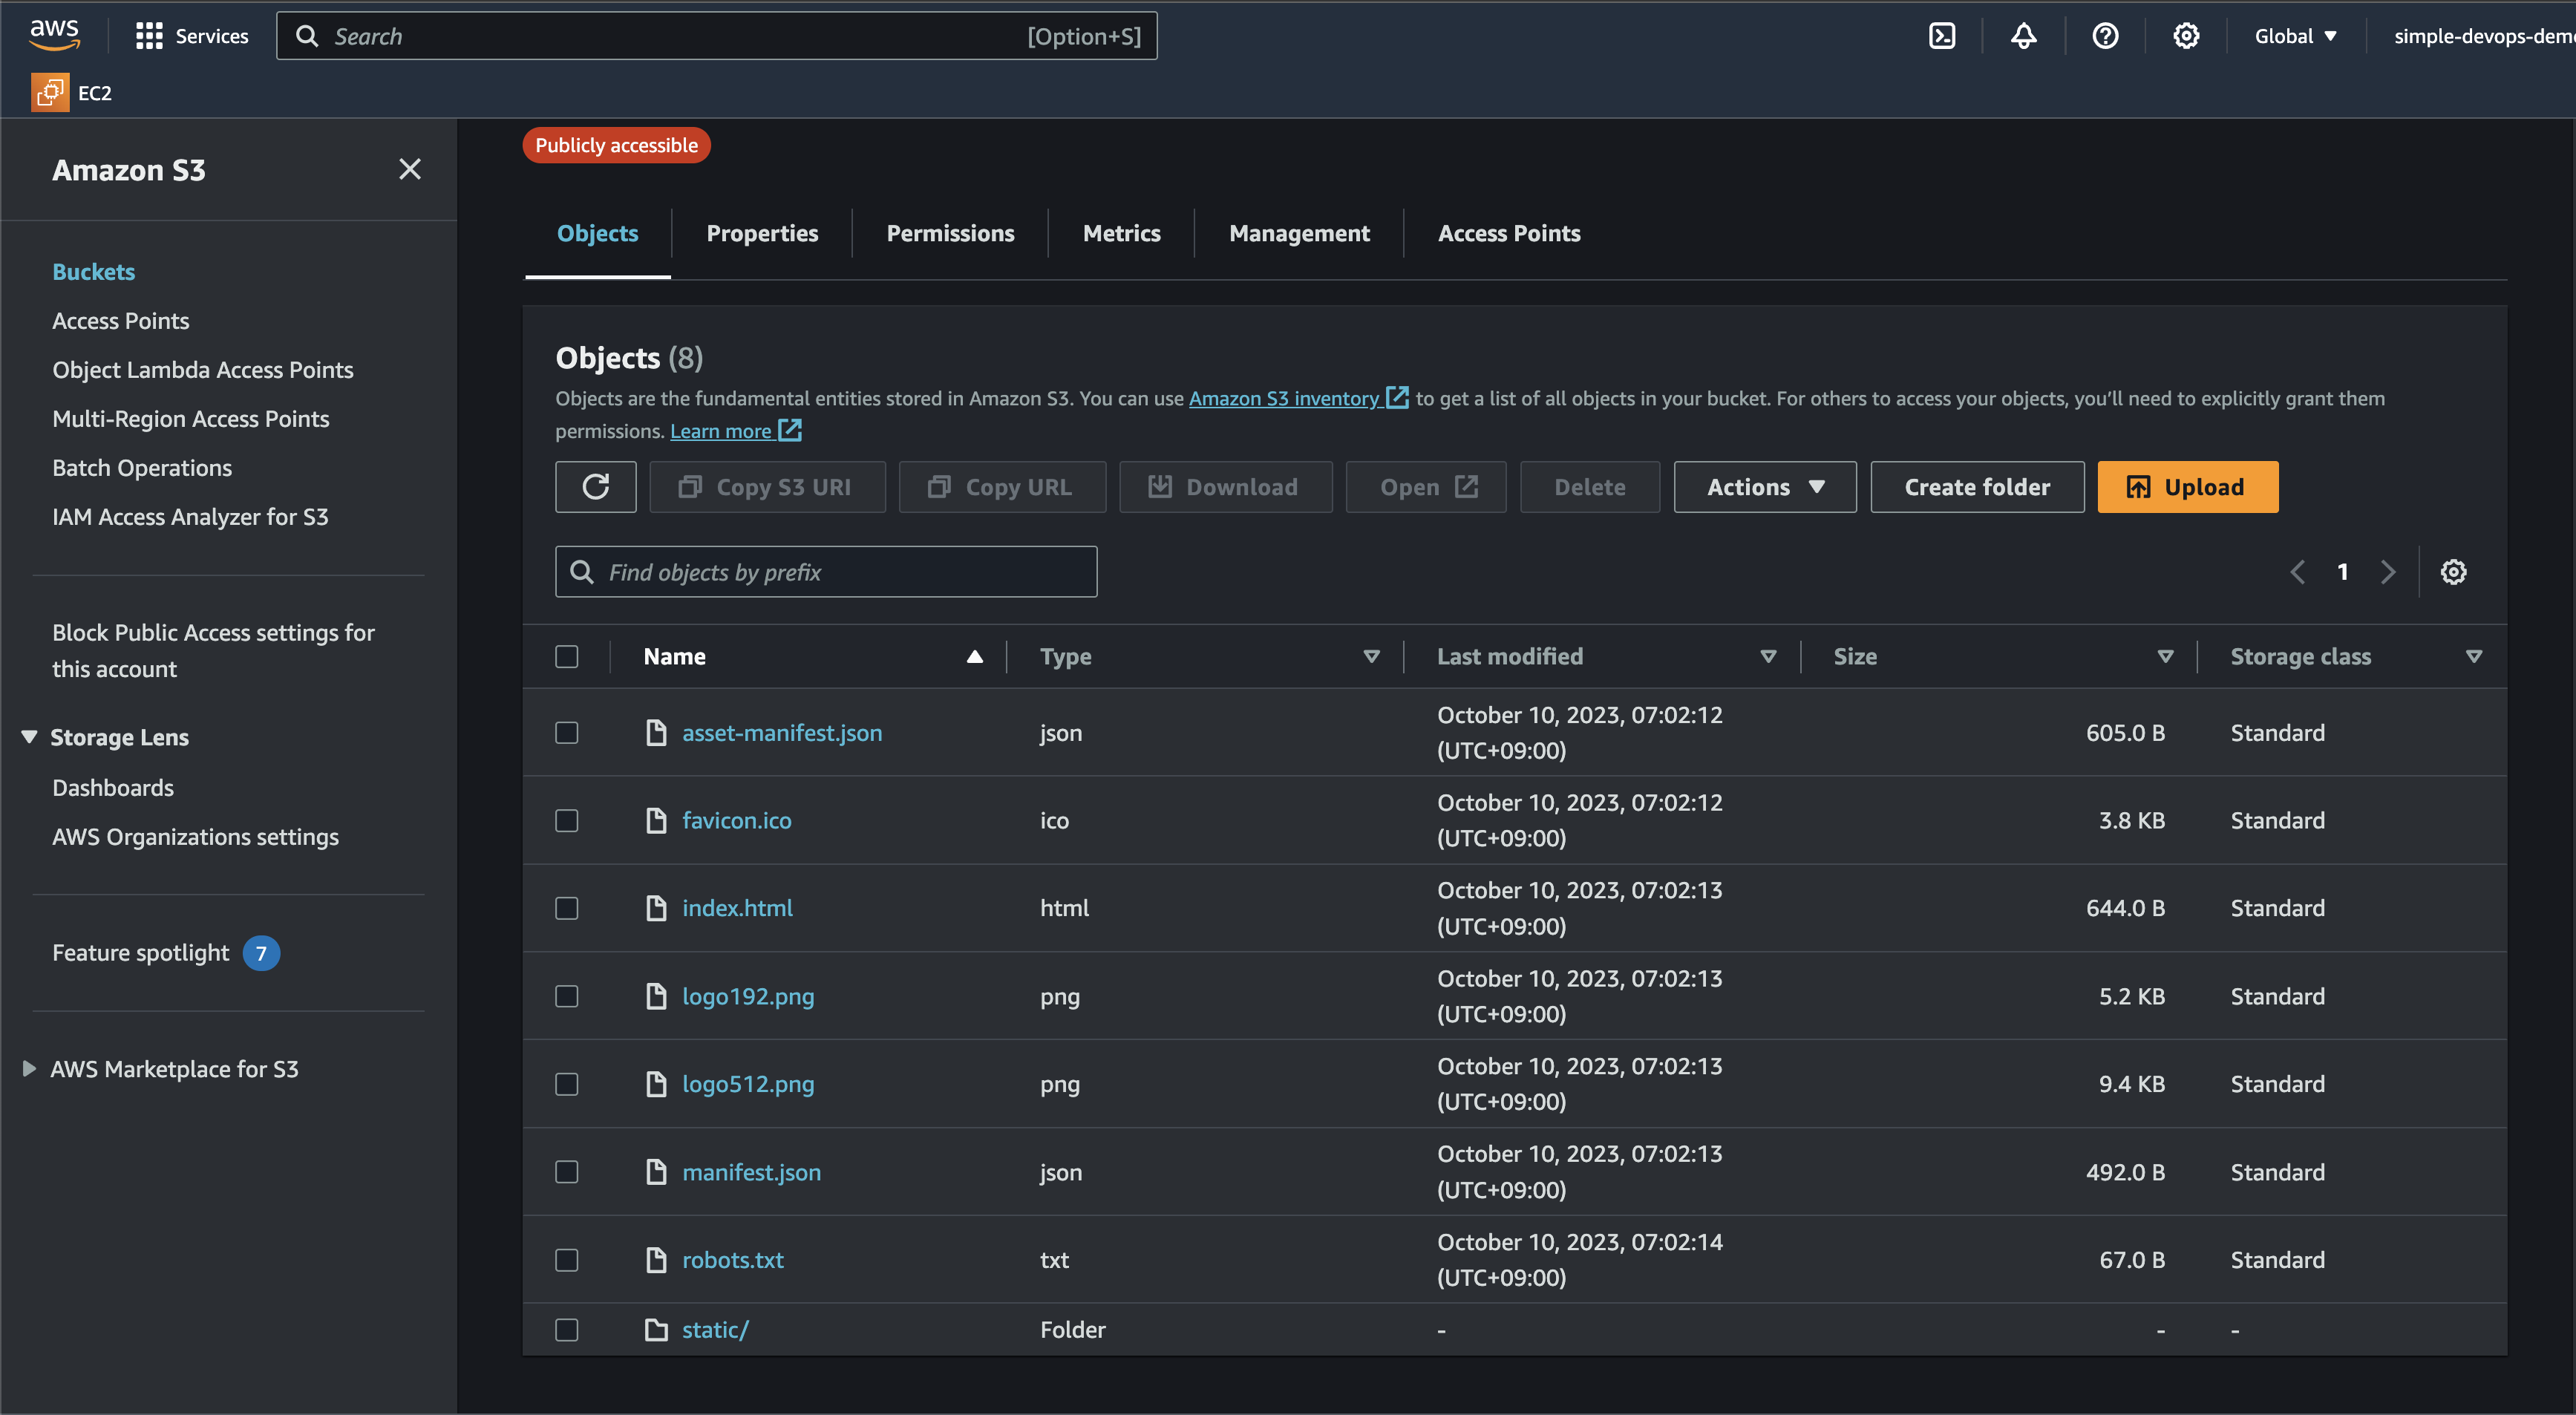The height and width of the screenshot is (1415, 2576).
Task: Open table preferences gear icon
Action: click(x=2453, y=572)
